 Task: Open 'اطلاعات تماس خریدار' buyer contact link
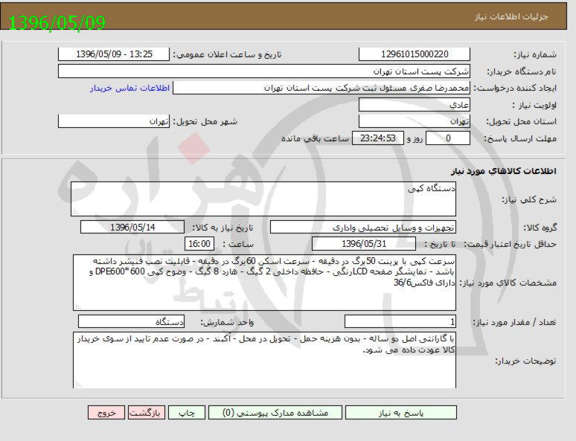129,88
